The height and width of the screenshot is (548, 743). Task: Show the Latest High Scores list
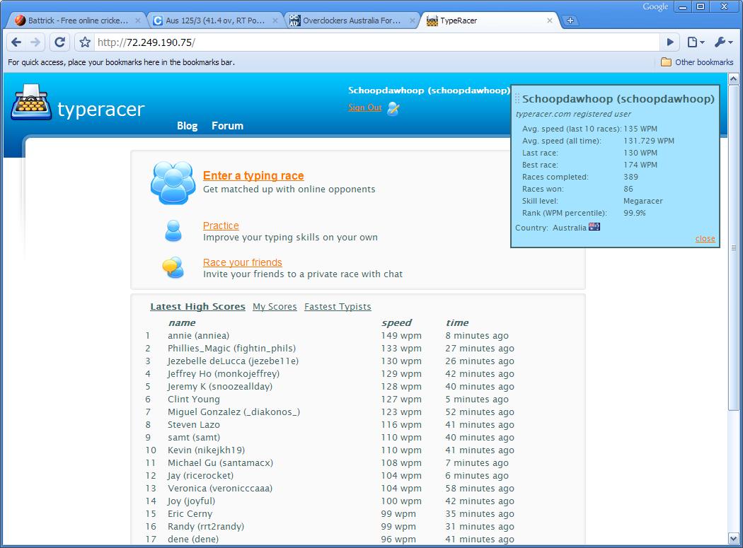[197, 306]
